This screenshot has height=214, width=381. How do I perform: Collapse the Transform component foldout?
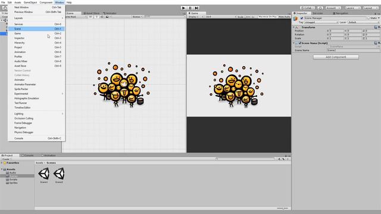click(x=293, y=27)
